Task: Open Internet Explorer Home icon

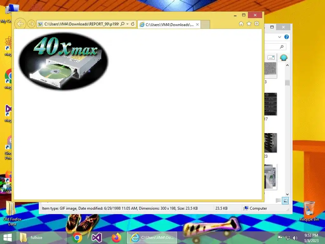Action: (x=241, y=24)
